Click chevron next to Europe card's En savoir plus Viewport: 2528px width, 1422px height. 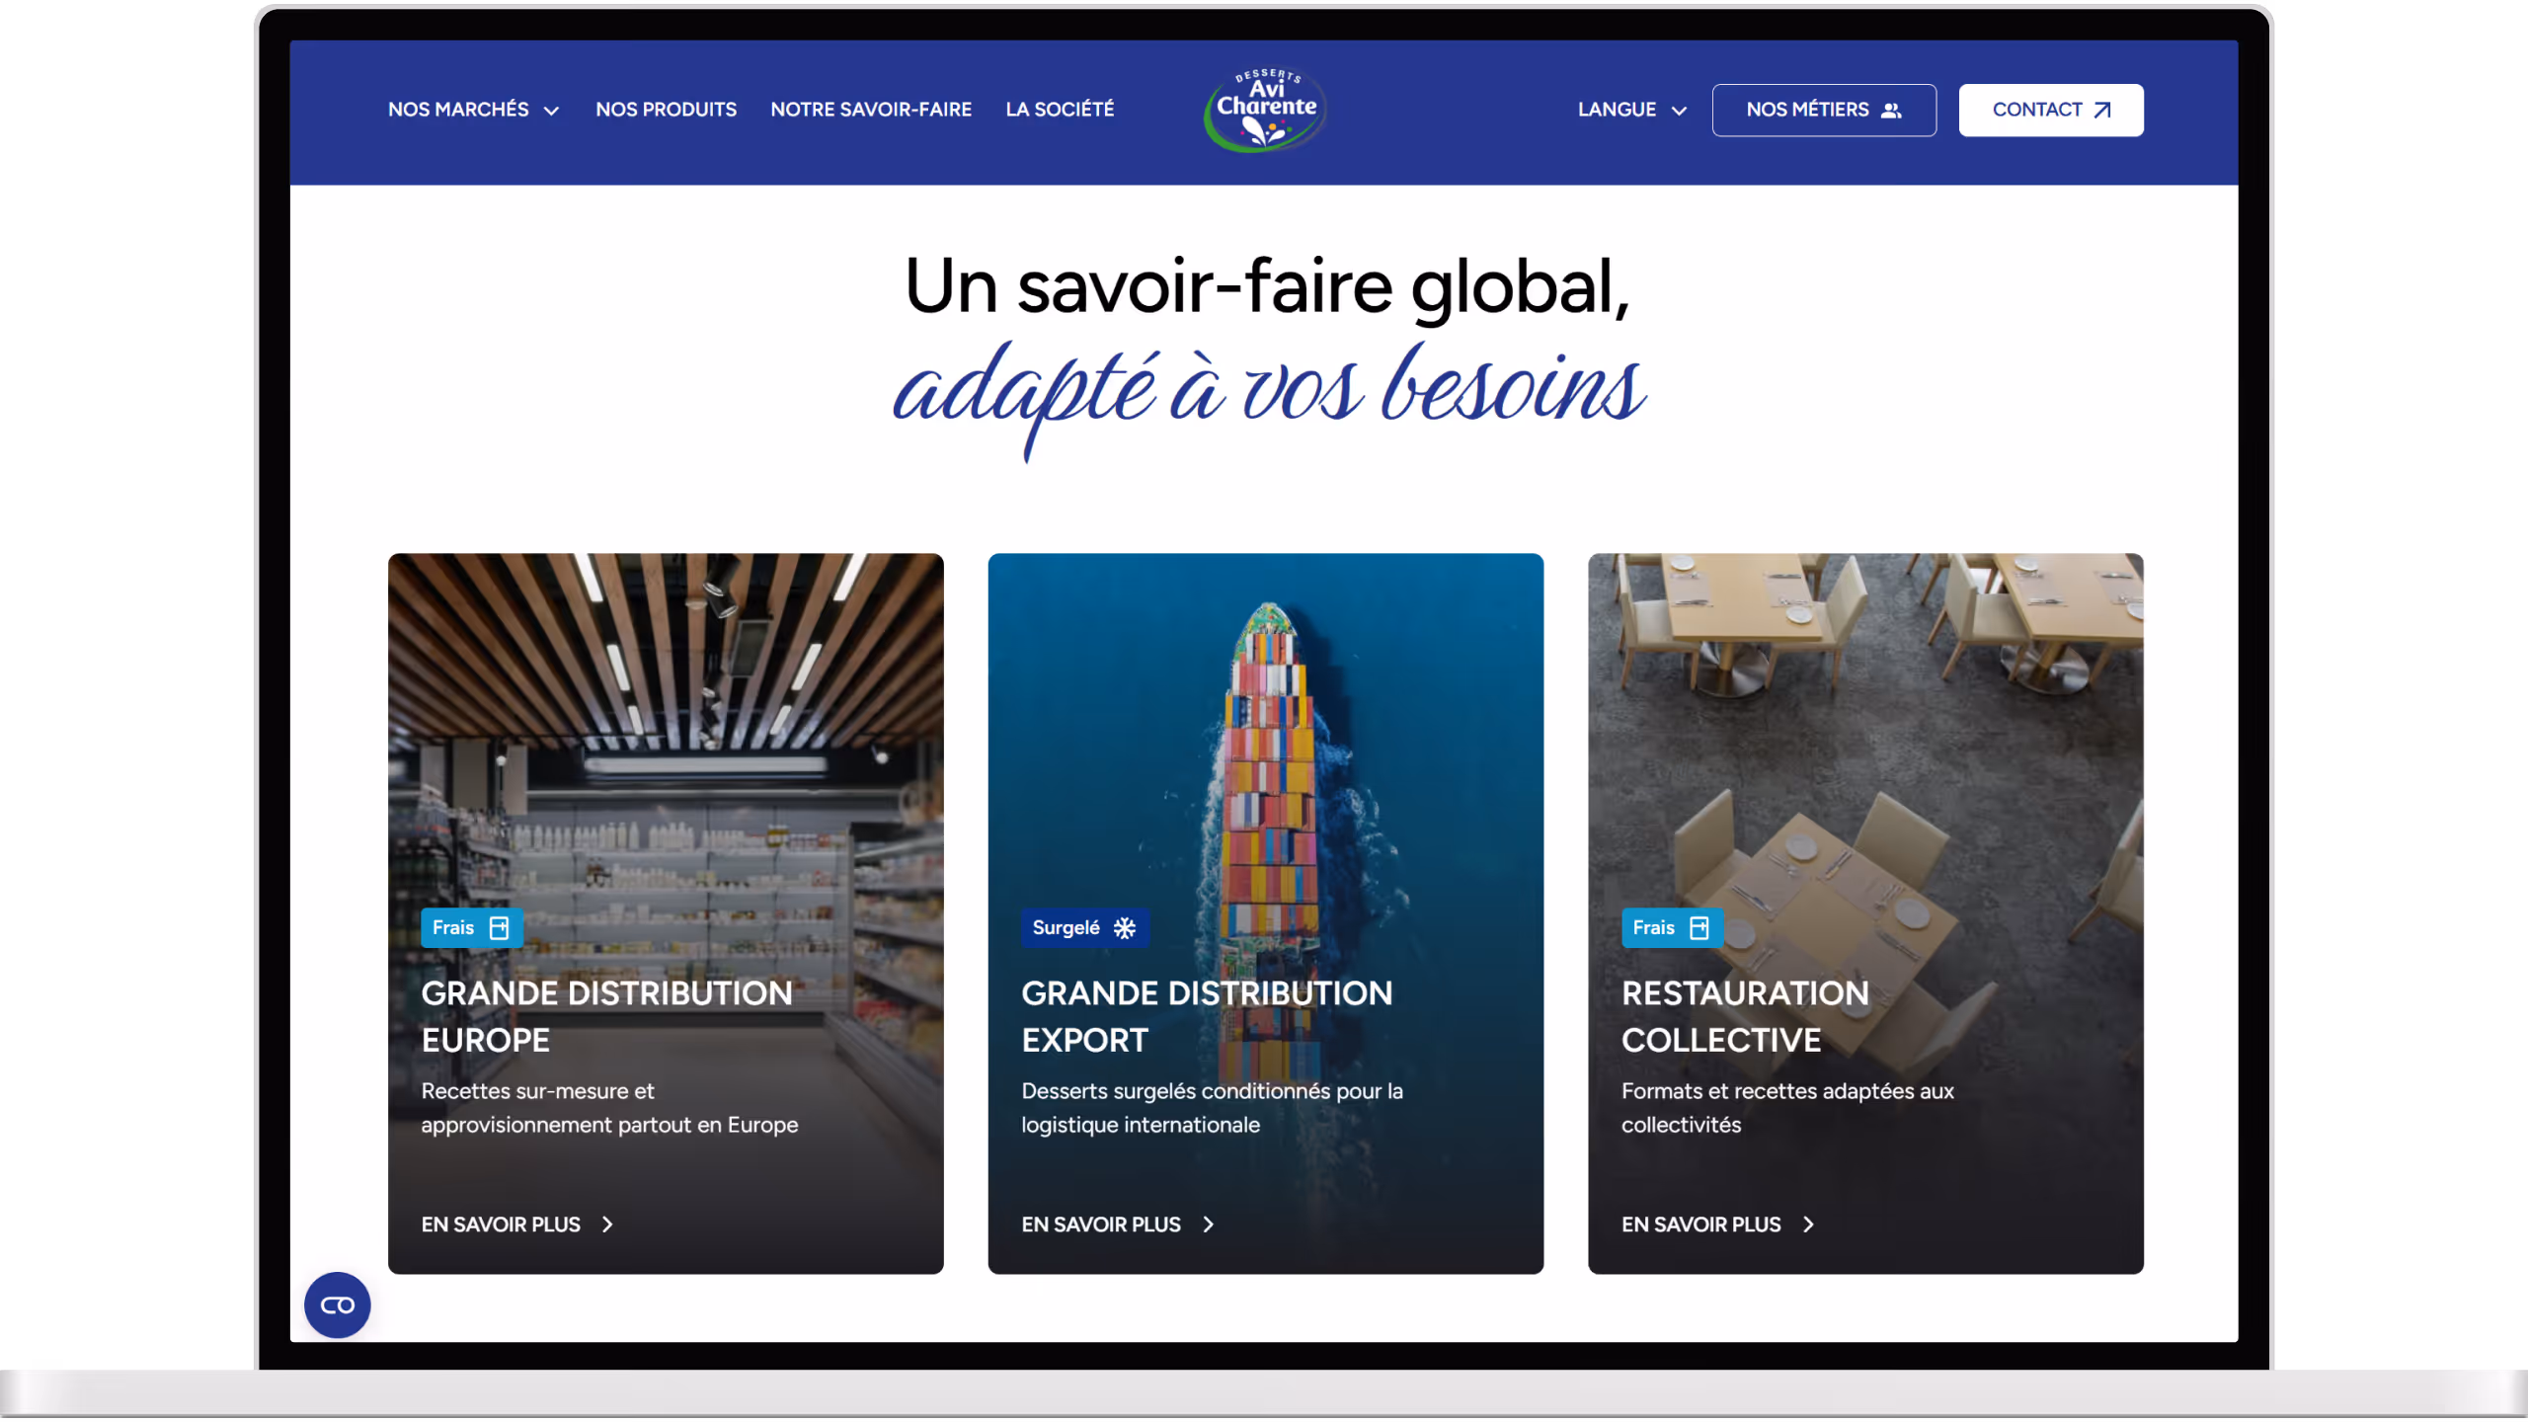pyautogui.click(x=608, y=1224)
